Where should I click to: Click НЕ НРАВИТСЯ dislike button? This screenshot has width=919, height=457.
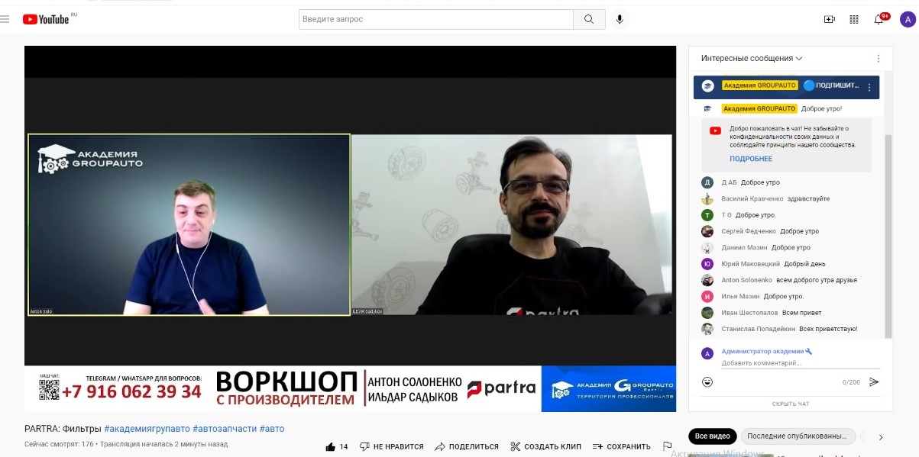pos(392,446)
